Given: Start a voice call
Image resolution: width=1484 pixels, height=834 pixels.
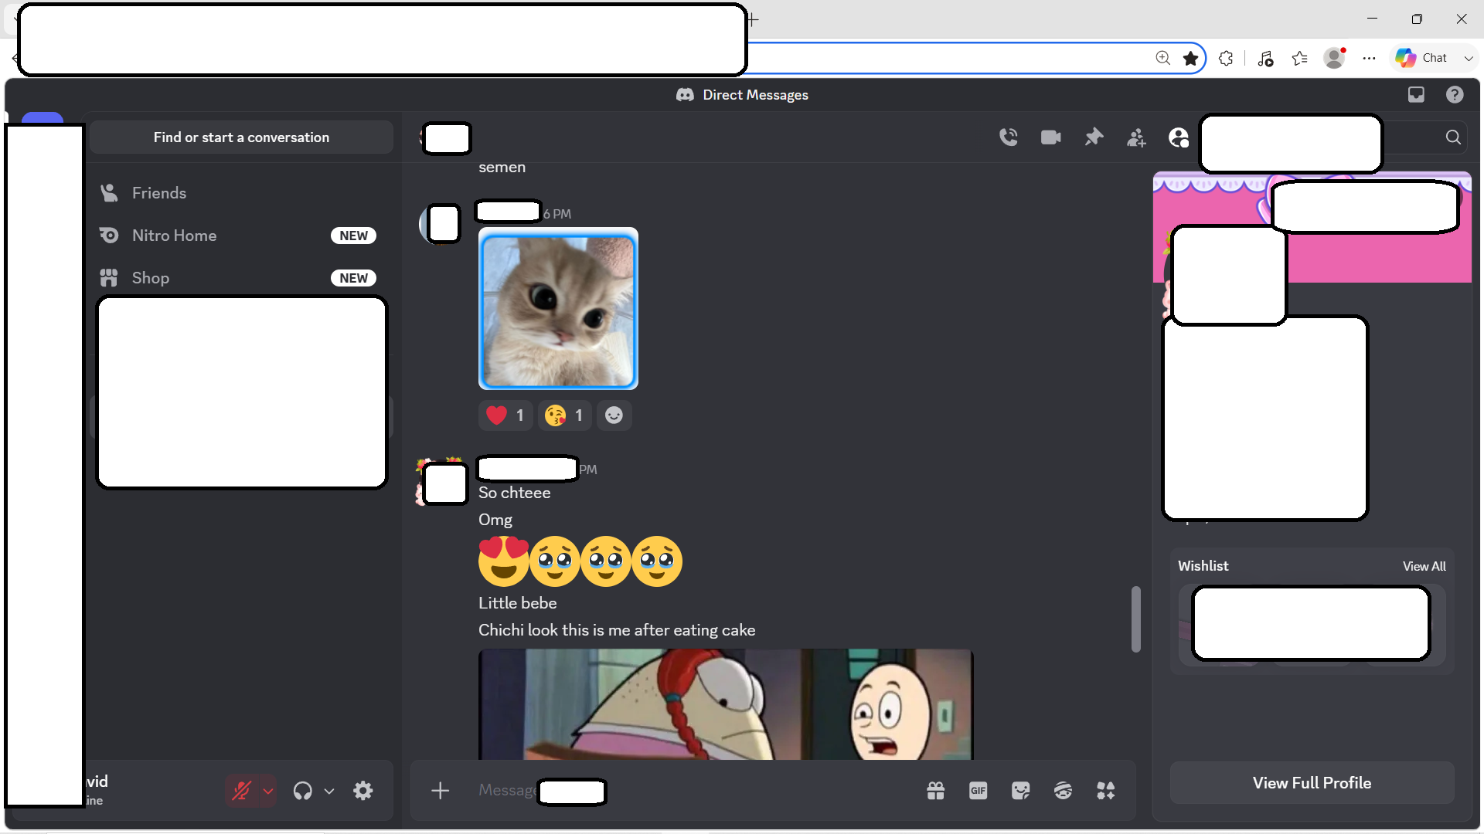Looking at the screenshot, I should (1008, 137).
